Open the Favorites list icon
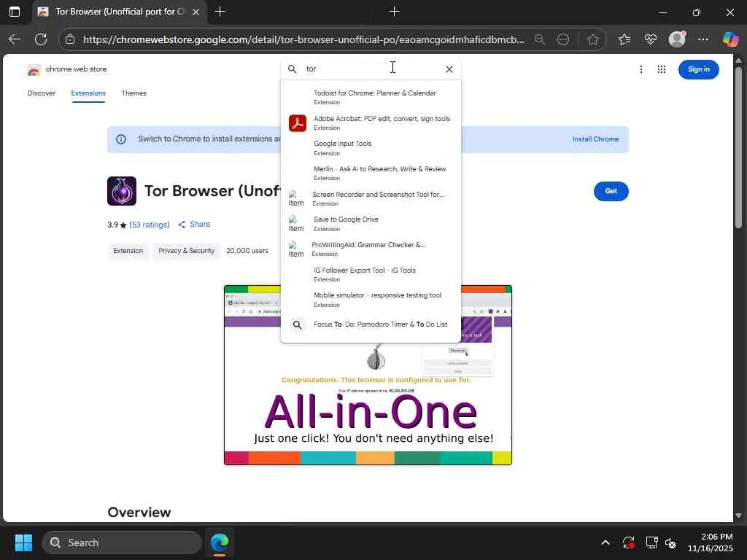The image size is (747, 560). [x=624, y=39]
